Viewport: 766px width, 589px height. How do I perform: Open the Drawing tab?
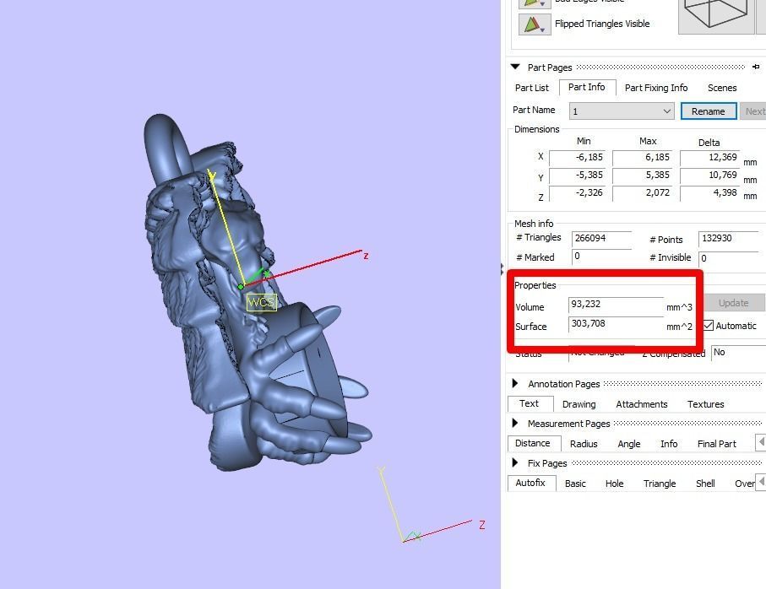pos(579,404)
